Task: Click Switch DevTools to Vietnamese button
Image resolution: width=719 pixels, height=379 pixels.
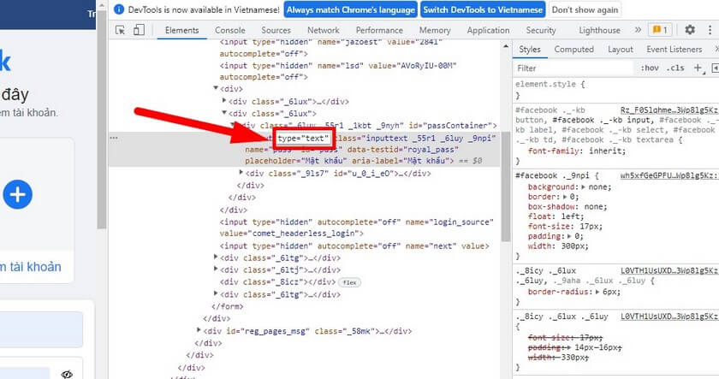Action: (x=482, y=10)
